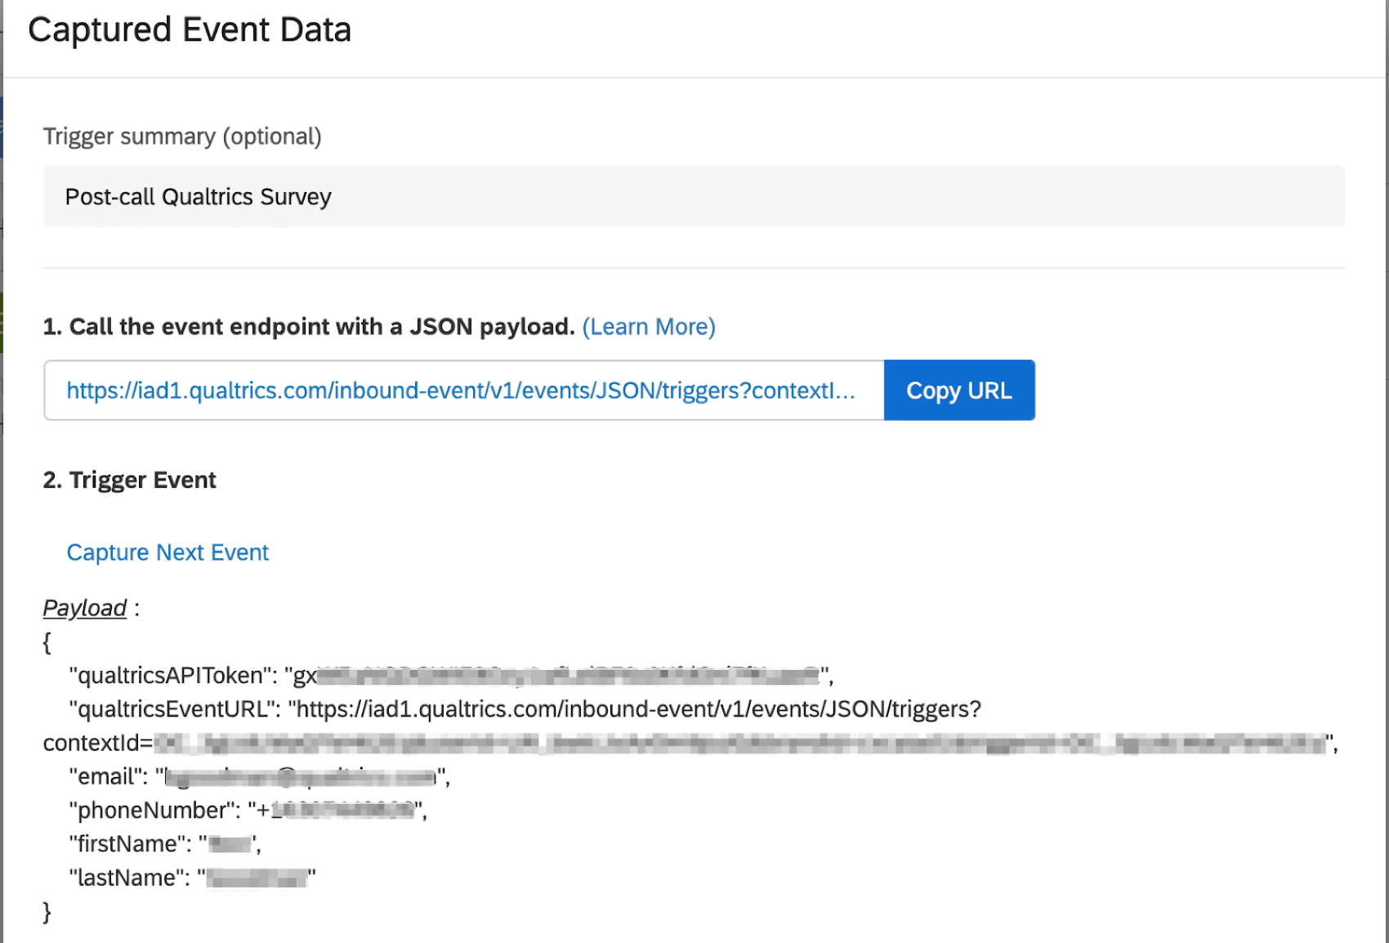1389x943 pixels.
Task: Click the Payload label
Action: [x=83, y=608]
